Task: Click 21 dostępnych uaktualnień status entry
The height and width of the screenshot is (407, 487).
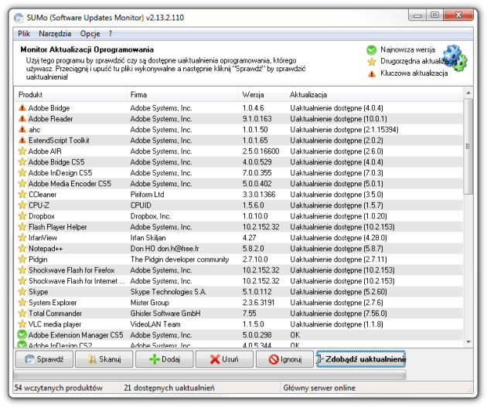Action: point(169,388)
